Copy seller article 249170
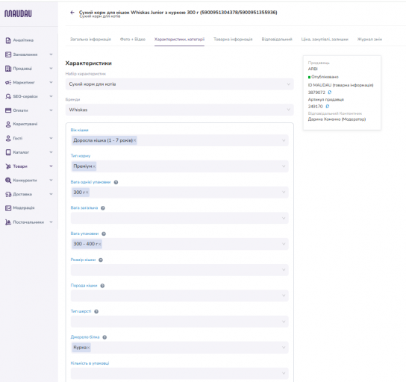The image size is (406, 382). tap(328, 106)
